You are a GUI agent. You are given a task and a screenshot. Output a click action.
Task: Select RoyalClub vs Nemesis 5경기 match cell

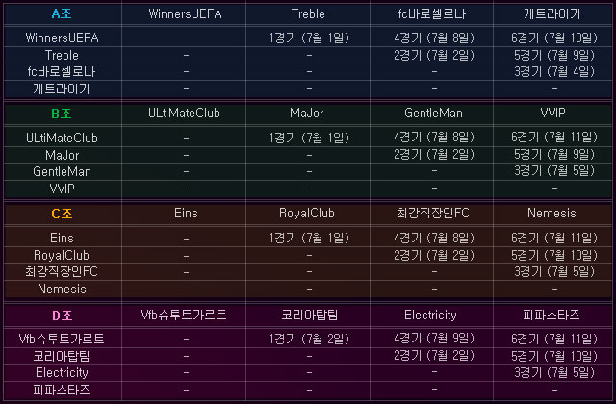pyautogui.click(x=552, y=255)
